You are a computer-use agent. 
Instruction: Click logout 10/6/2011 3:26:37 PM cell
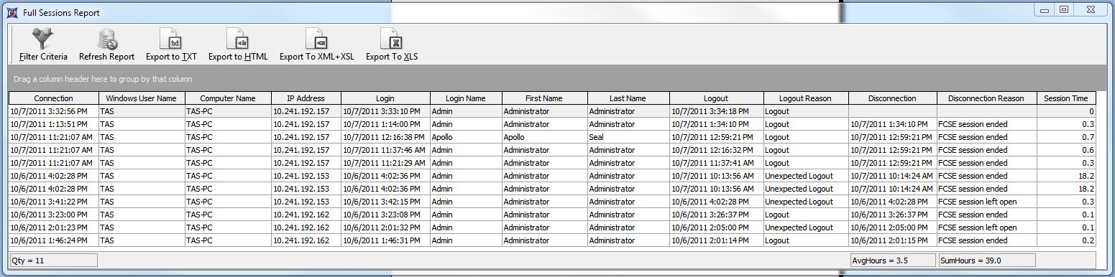click(x=716, y=215)
